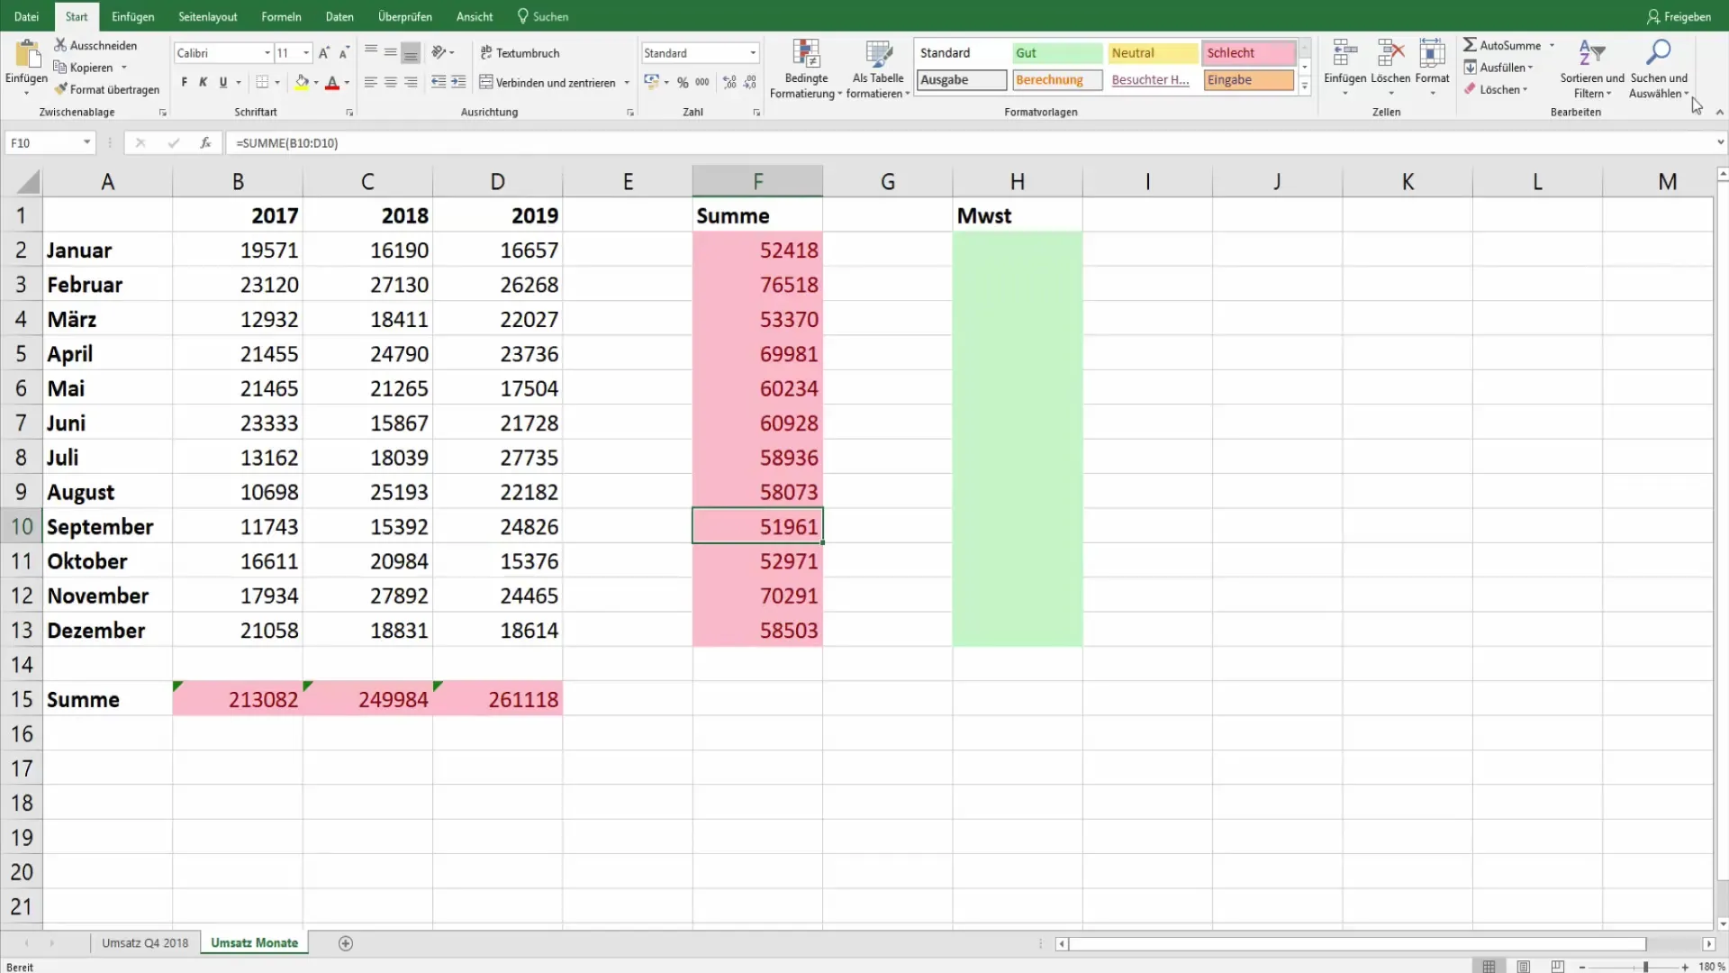Click the AutoSumme sigma icon
This screenshot has height=973, width=1729.
pyautogui.click(x=1470, y=45)
